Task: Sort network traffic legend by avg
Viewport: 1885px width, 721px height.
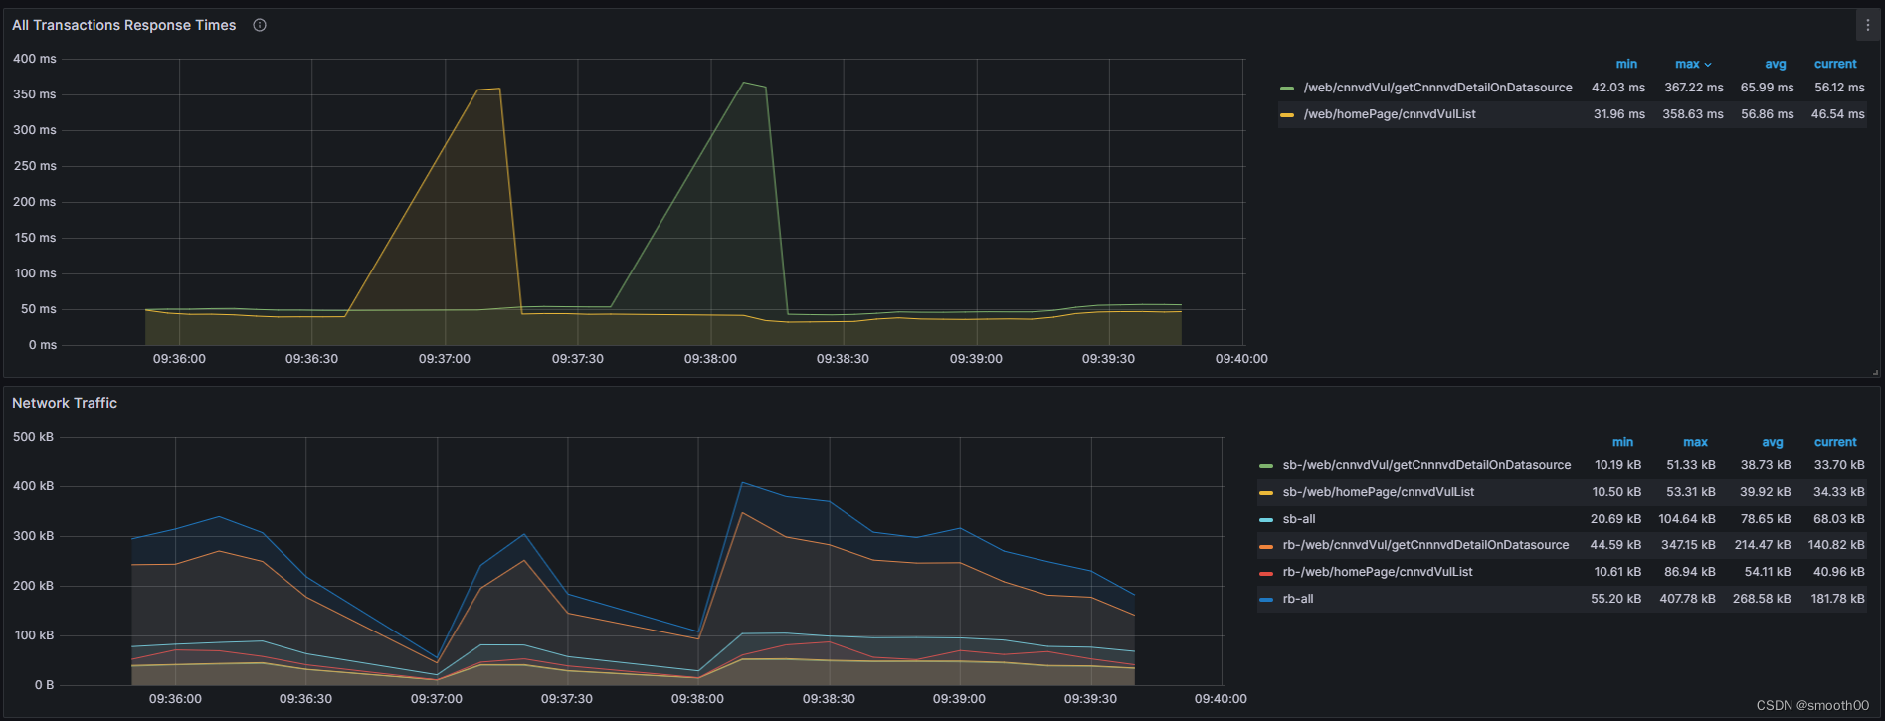Action: [x=1773, y=442]
